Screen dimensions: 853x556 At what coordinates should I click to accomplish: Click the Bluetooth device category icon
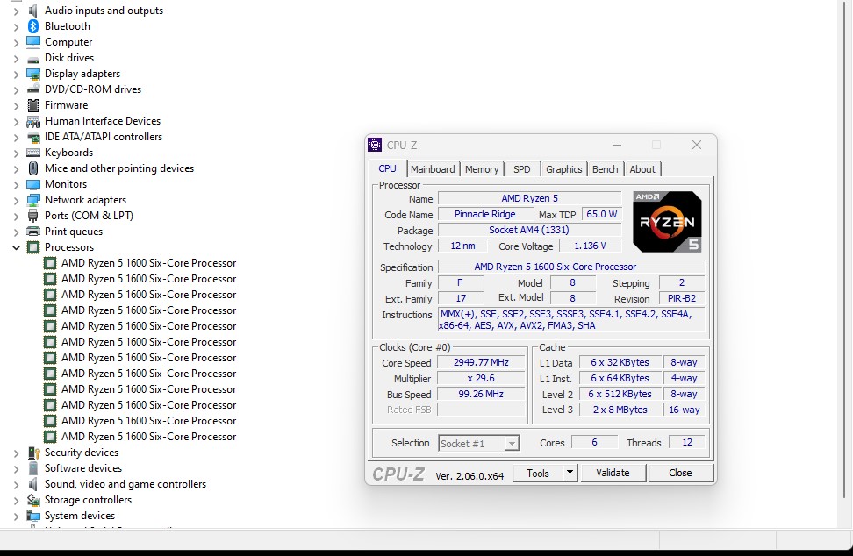(33, 26)
